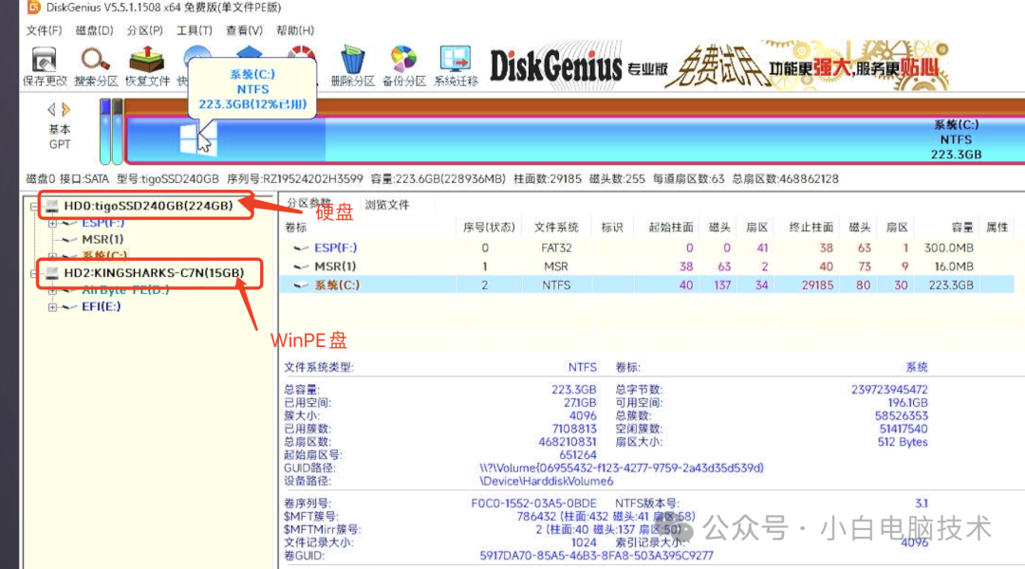Image resolution: width=1025 pixels, height=569 pixels.
Task: Click the 删除分区 delete partition icon
Action: point(352,66)
